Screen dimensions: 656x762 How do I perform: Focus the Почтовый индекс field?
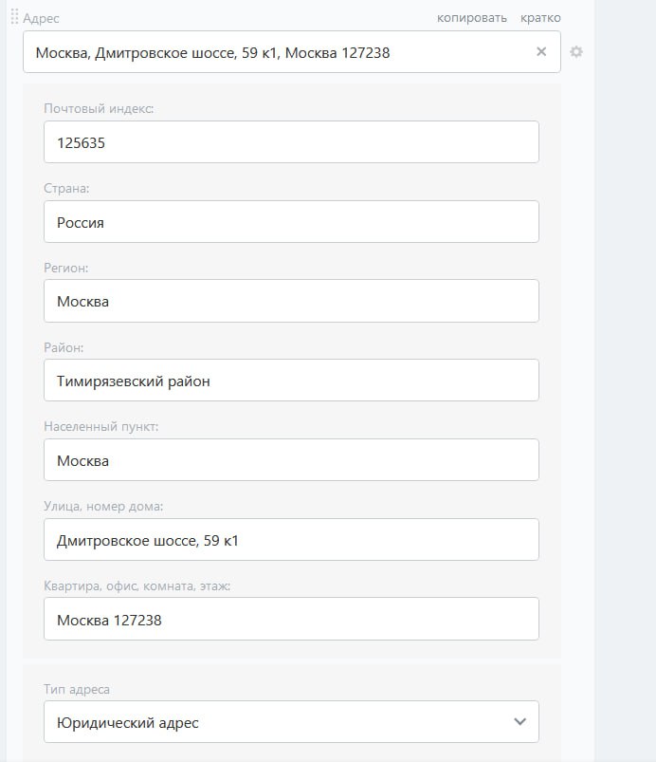[x=291, y=142]
